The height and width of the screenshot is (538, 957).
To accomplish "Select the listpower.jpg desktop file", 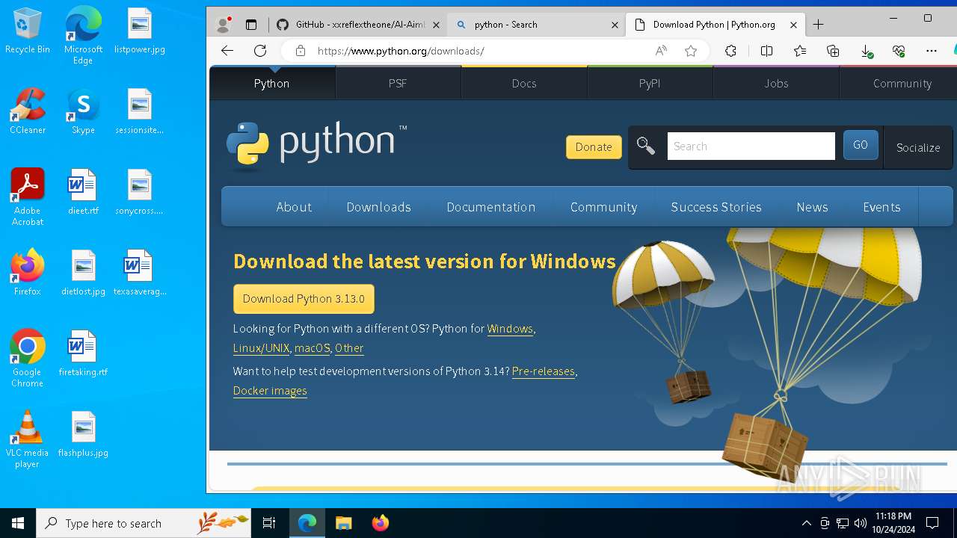I will coord(140,31).
